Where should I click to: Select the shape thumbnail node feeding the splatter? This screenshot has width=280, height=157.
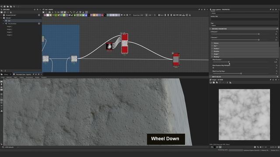coord(109,47)
